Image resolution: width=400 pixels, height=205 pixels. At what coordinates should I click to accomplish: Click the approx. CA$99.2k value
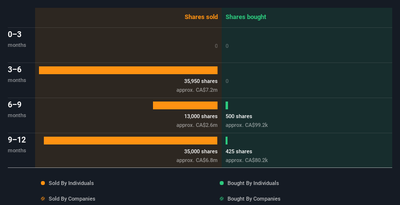coord(247,125)
